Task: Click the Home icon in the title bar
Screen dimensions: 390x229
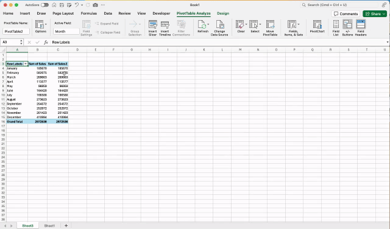Action: tap(54, 5)
